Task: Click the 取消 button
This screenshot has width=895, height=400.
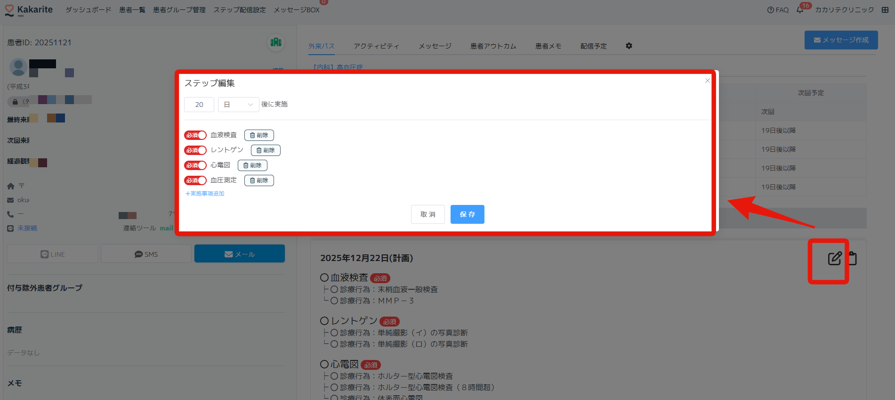Action: click(427, 214)
